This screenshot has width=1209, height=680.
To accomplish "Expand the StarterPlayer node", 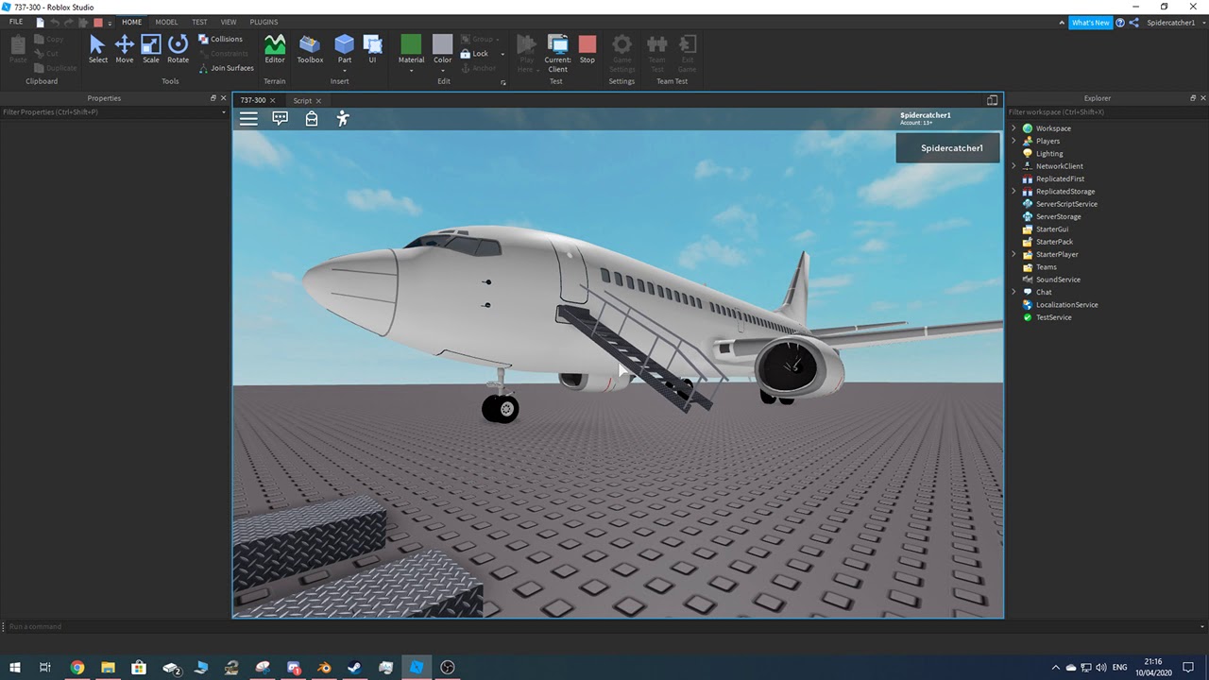I will pyautogui.click(x=1014, y=254).
